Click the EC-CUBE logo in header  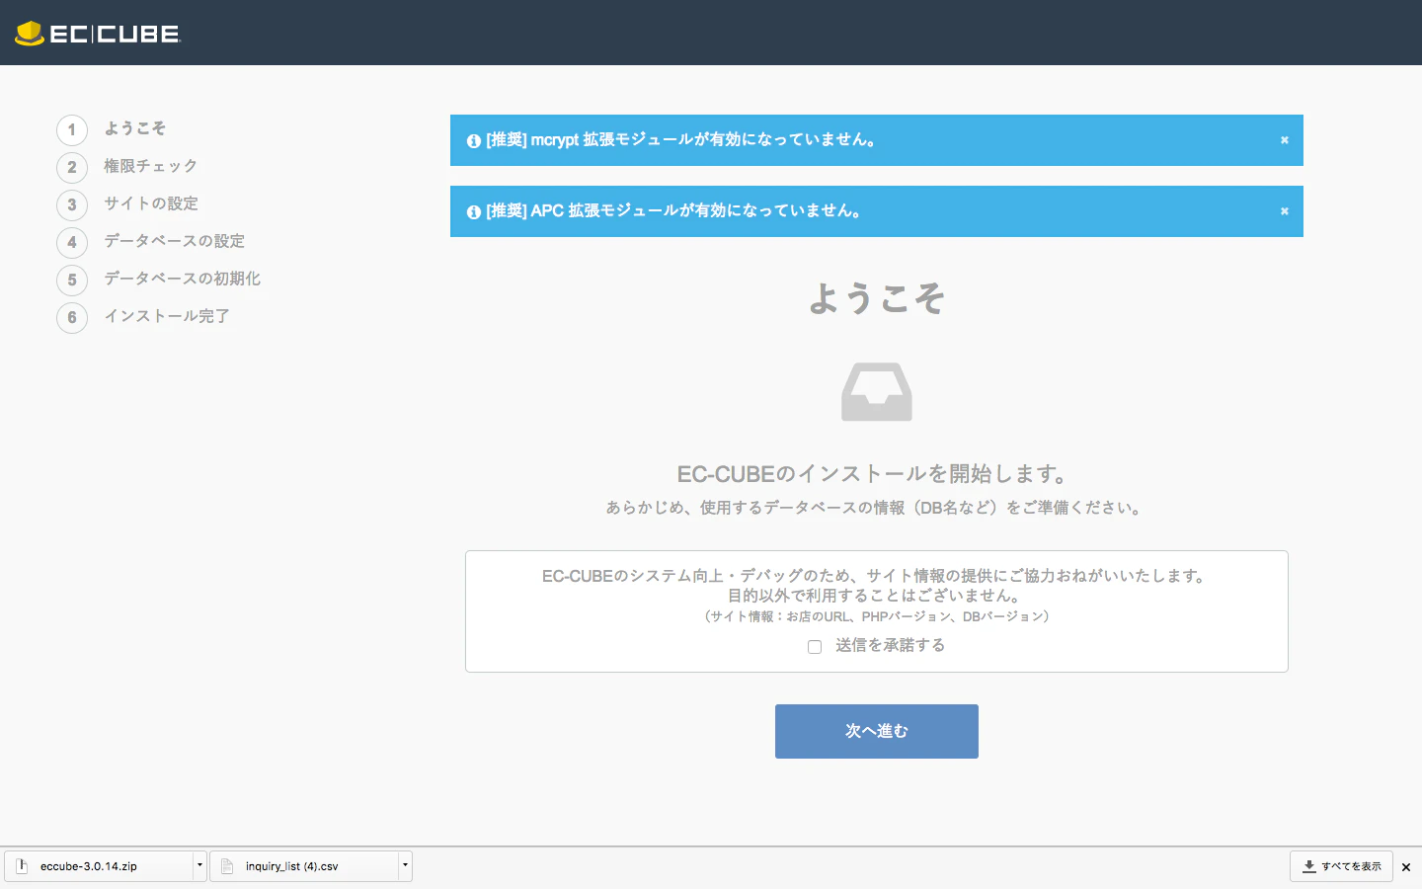click(98, 33)
